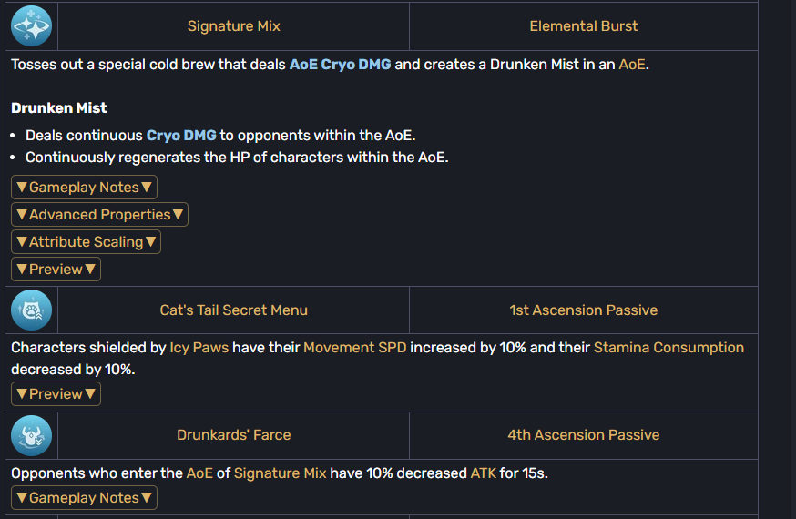Screen dimensions: 796x519
Task: Open the Drunkards' Farce title link
Action: [233, 435]
